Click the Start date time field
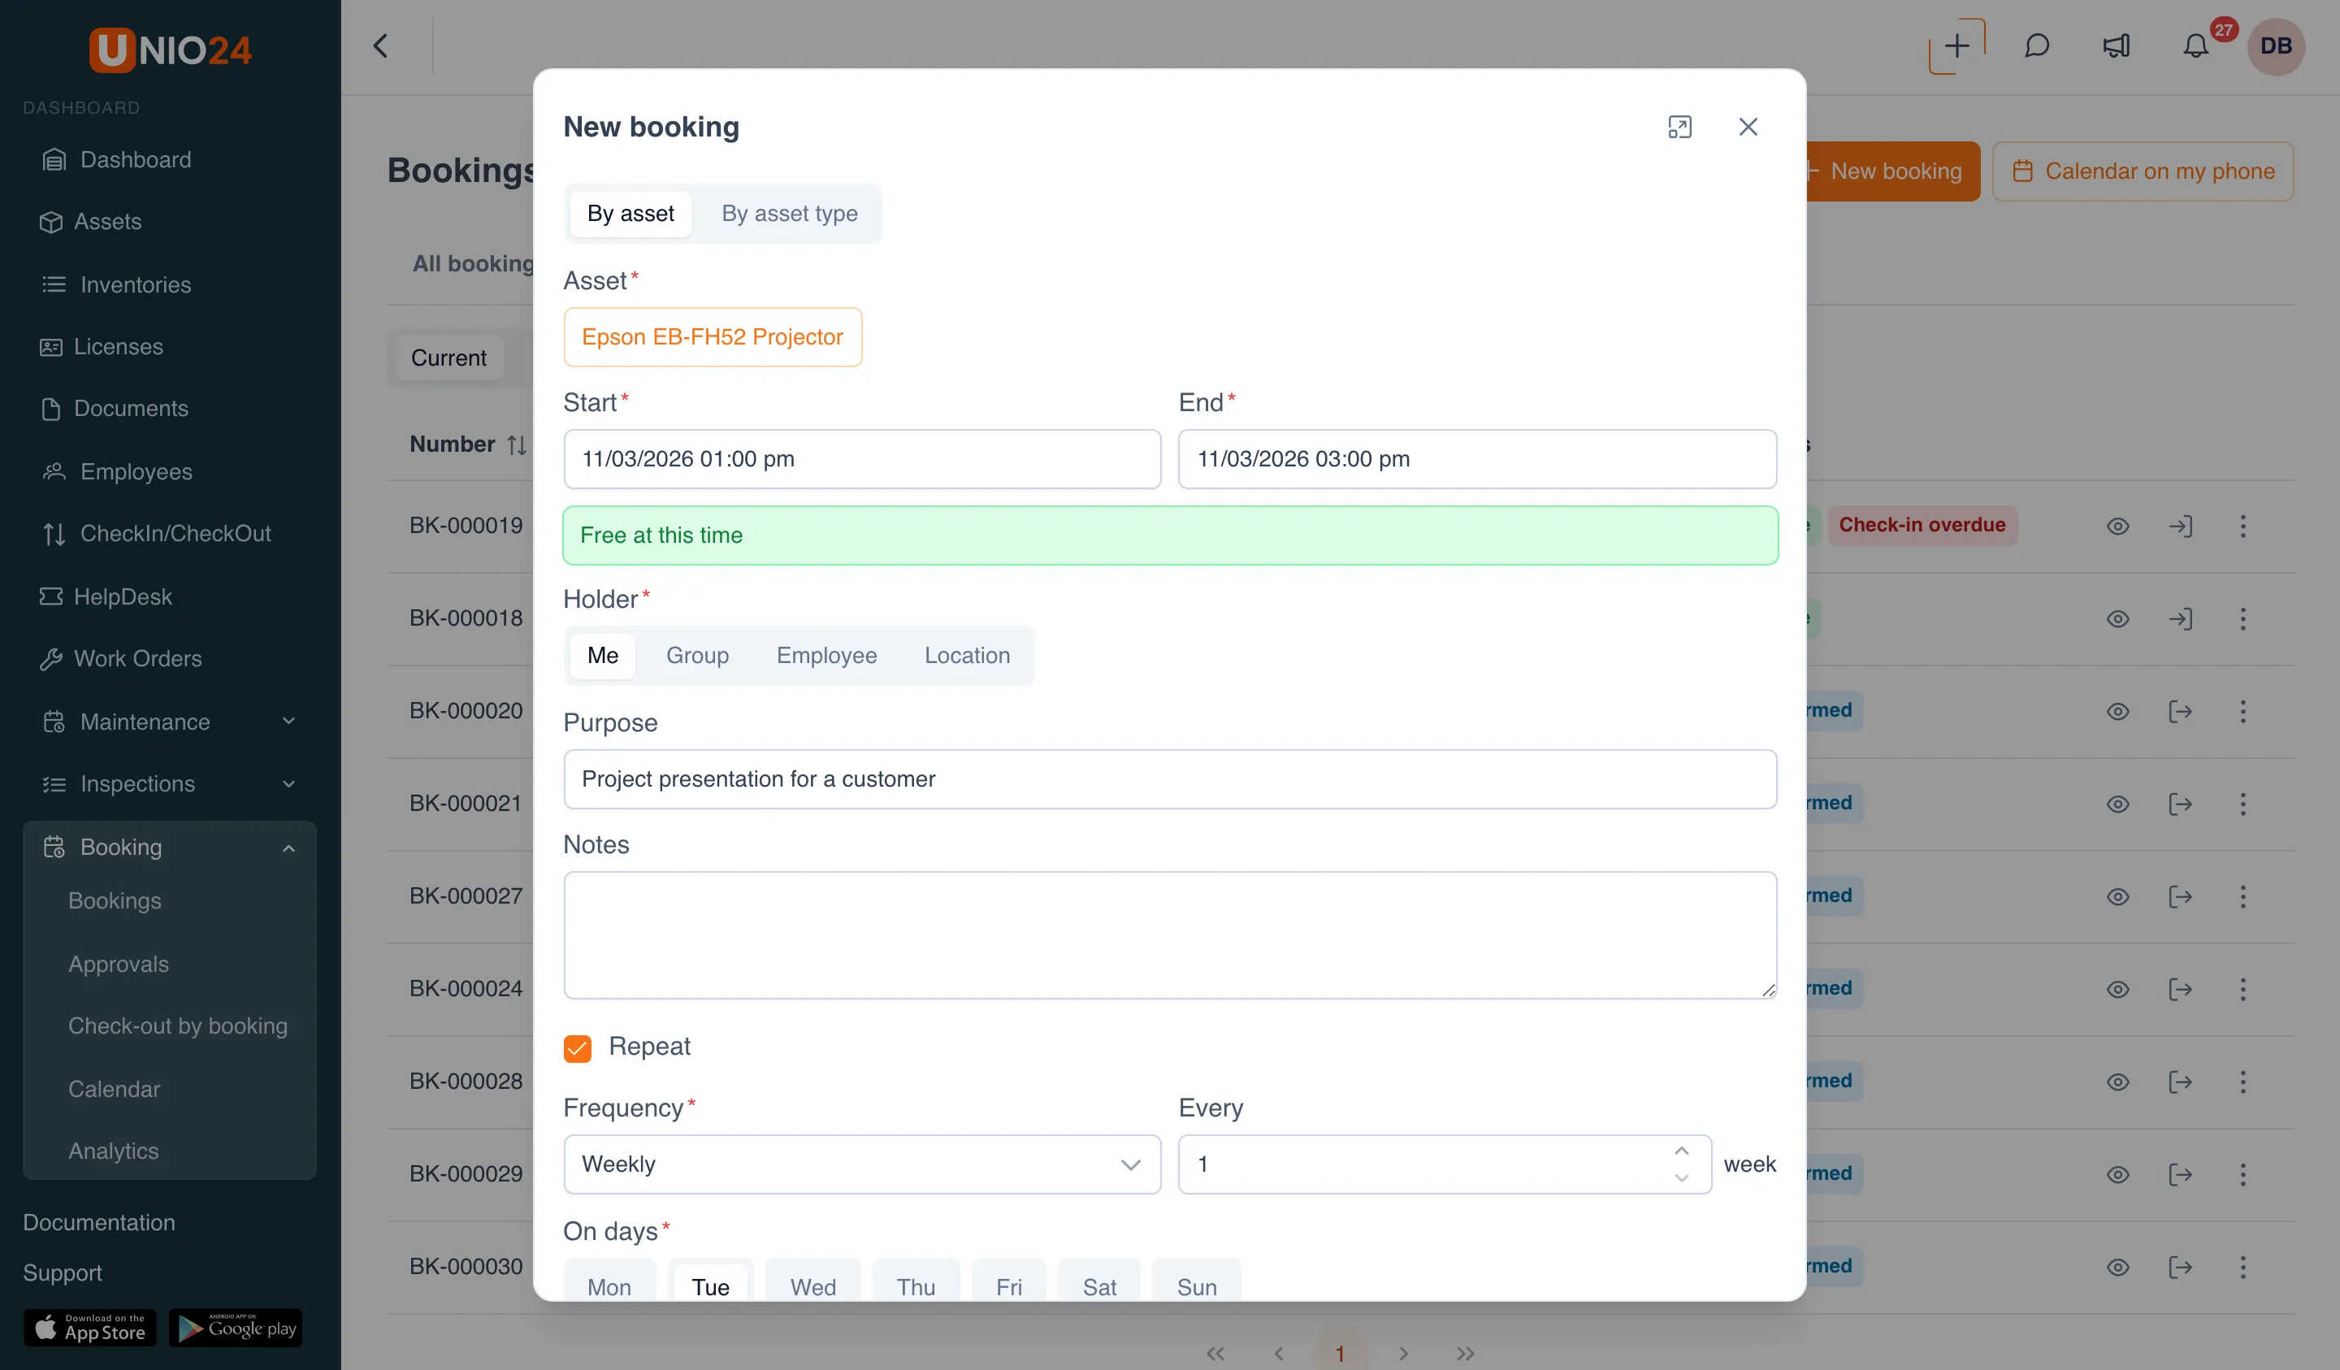Screen dimensions: 2340x1370 click(862, 459)
